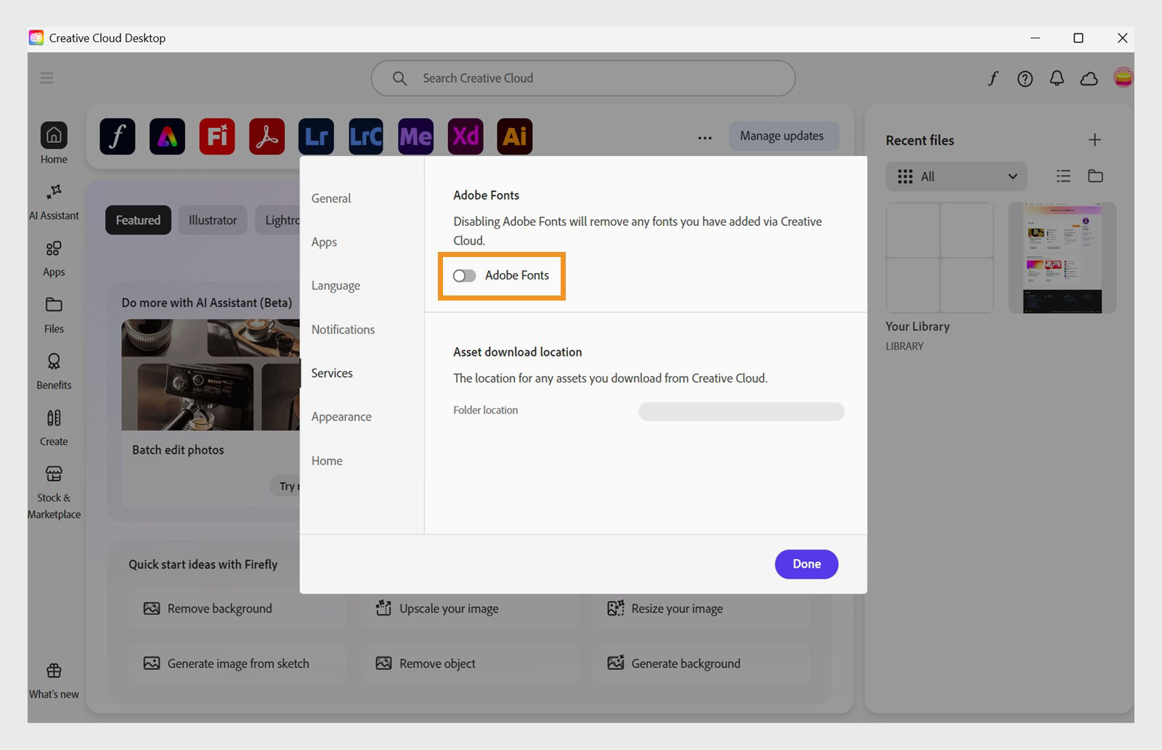Launch the Adobe XD app icon
Screen dimensions: 1162x750
coord(466,136)
